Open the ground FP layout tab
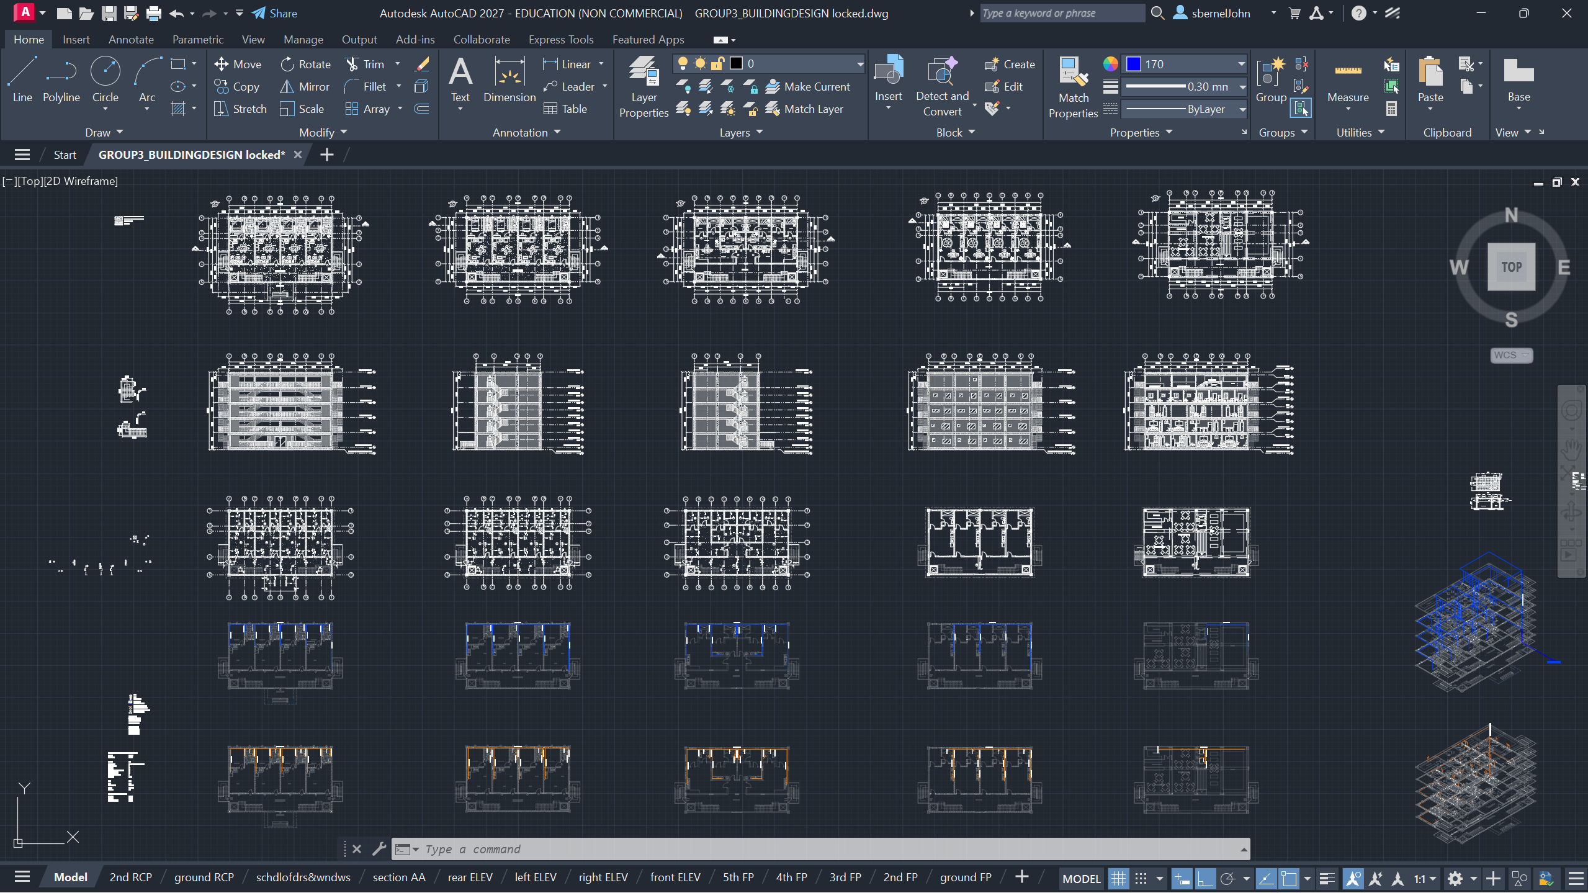This screenshot has width=1588, height=893. coord(966,877)
